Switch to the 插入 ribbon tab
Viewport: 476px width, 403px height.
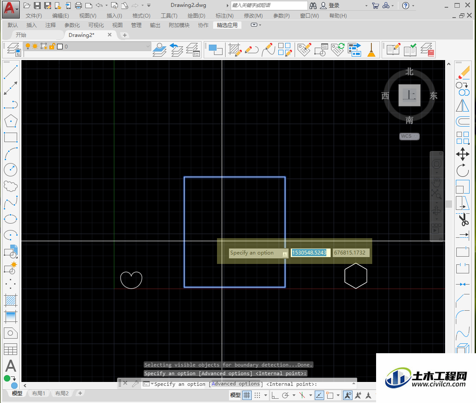click(x=32, y=25)
